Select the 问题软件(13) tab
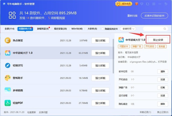The height and width of the screenshot is (116, 172). (25, 29)
